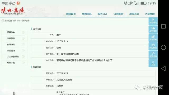Click the Weibo (微博) sidebar icon
The height and width of the screenshot is (95, 169).
153,38
